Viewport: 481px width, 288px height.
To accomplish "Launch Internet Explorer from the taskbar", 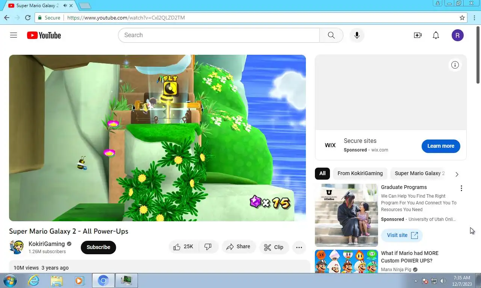I will [33, 280].
